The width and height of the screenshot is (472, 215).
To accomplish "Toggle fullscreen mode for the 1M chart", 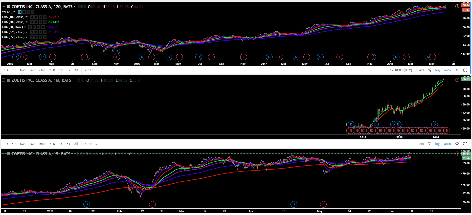I will [x=465, y=144].
